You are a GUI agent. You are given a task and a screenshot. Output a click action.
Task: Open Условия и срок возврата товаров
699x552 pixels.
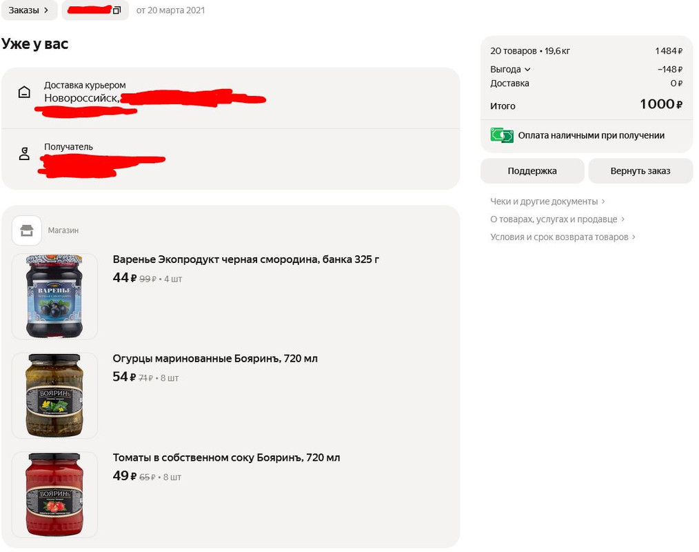pyautogui.click(x=560, y=237)
